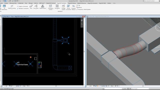Switch to the MagiCAD Electrical tab

(x=82, y=3)
